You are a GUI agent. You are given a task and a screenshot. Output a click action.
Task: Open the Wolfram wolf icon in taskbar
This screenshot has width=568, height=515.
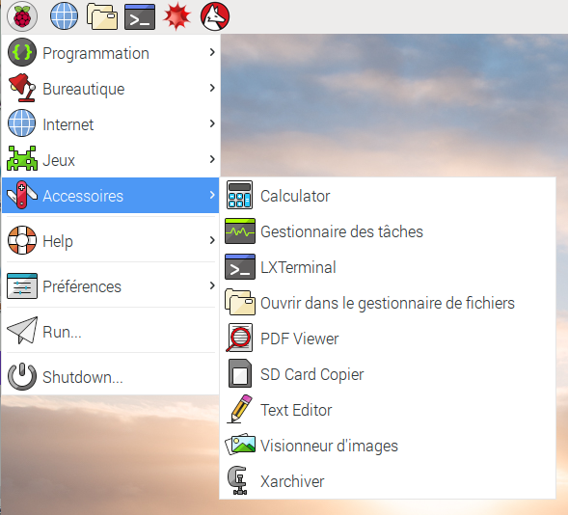215,16
